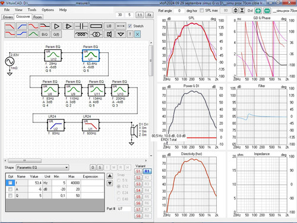Click the Part # field showing U7
Image resolution: width=297 pixels, height=223 pixels.
pyautogui.click(x=124, y=209)
